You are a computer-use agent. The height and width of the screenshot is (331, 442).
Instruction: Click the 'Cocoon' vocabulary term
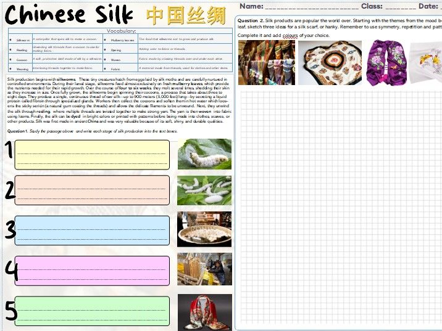tap(22, 60)
